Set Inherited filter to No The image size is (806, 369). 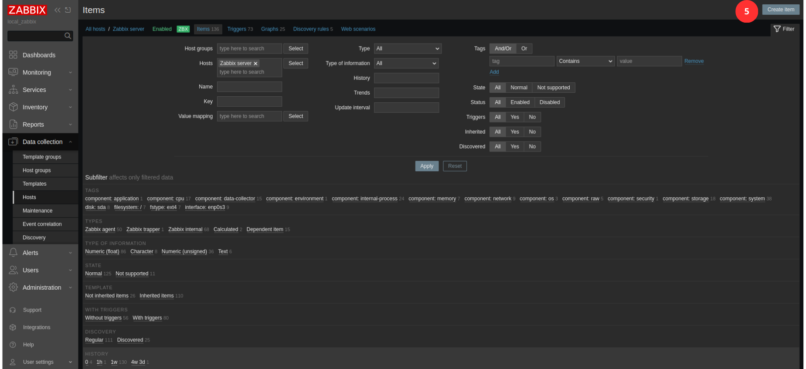click(532, 132)
